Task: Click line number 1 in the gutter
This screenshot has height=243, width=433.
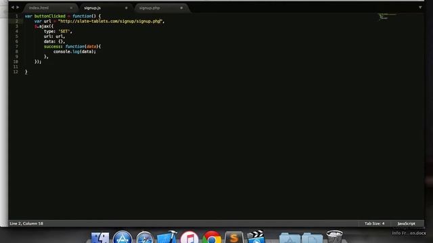Action: click(16, 16)
